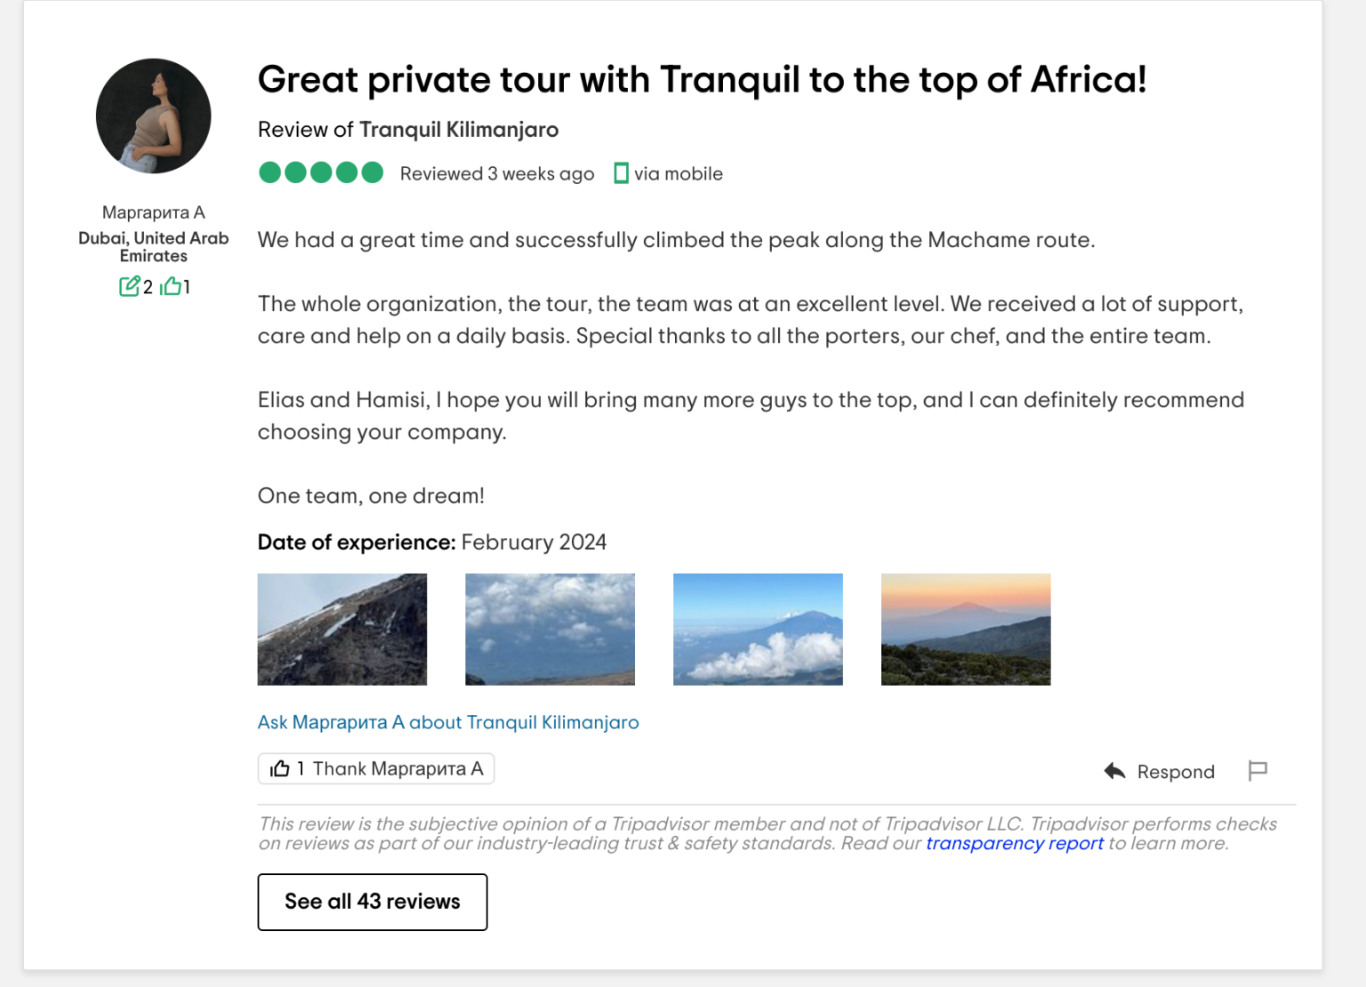Image resolution: width=1366 pixels, height=987 pixels.
Task: Click the green five-bubble rating icon
Action: click(320, 173)
